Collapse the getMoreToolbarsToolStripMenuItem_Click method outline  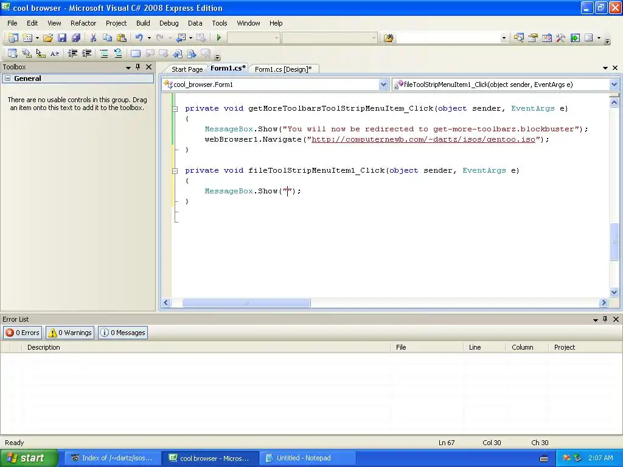[x=175, y=108]
